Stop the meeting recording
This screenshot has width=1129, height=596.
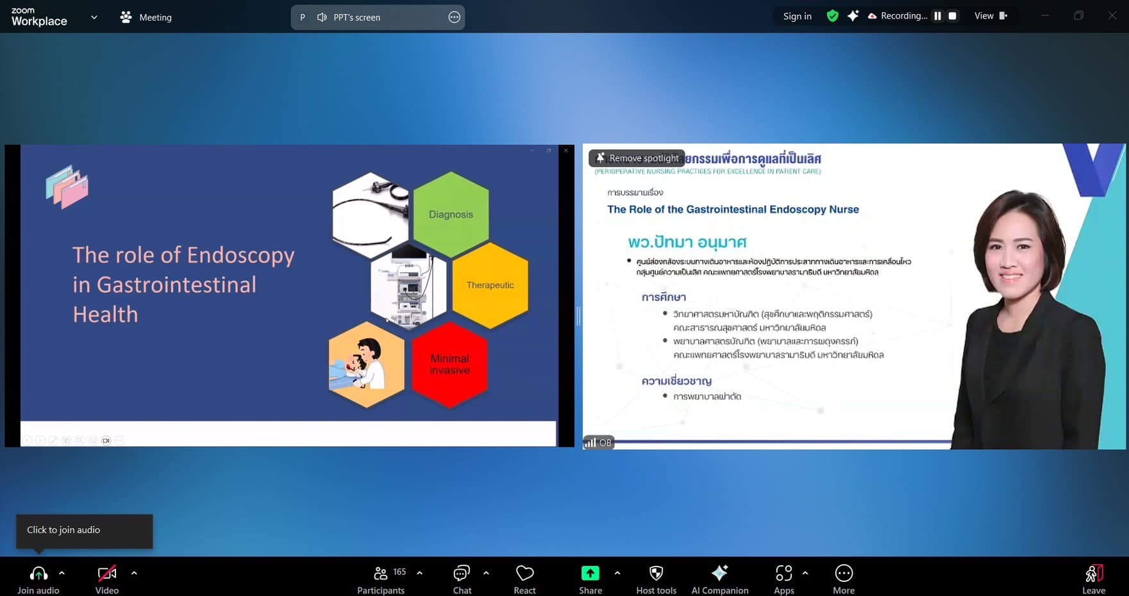(953, 16)
